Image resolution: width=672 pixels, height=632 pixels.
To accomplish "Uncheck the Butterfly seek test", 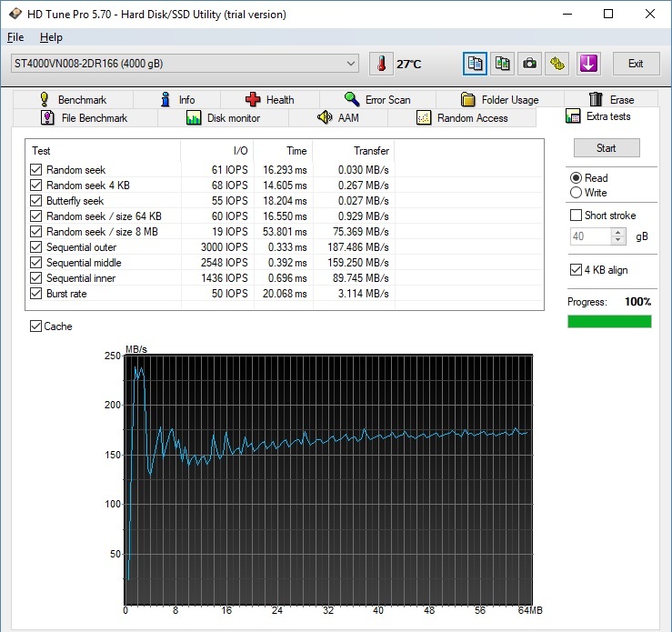I will (36, 201).
